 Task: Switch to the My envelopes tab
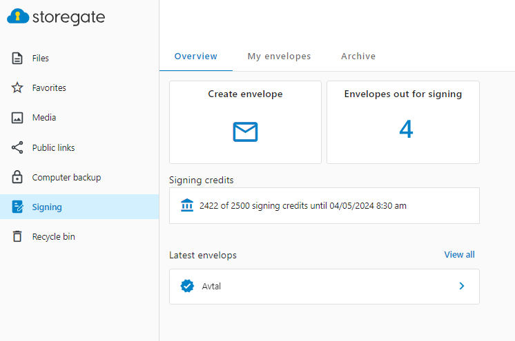[279, 56]
